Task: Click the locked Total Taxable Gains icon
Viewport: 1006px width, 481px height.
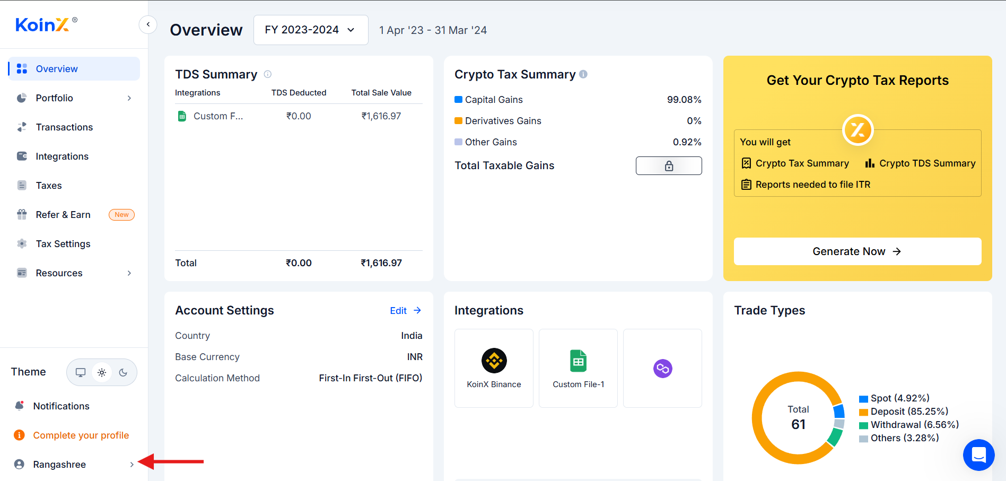Action: pyautogui.click(x=669, y=165)
